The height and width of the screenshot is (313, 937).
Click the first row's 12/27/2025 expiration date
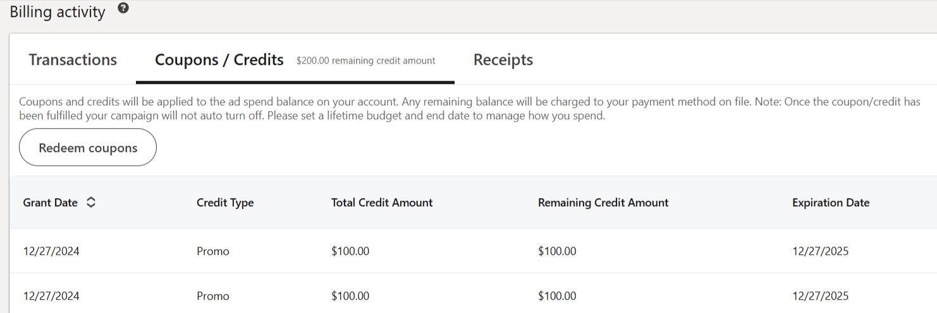(820, 251)
